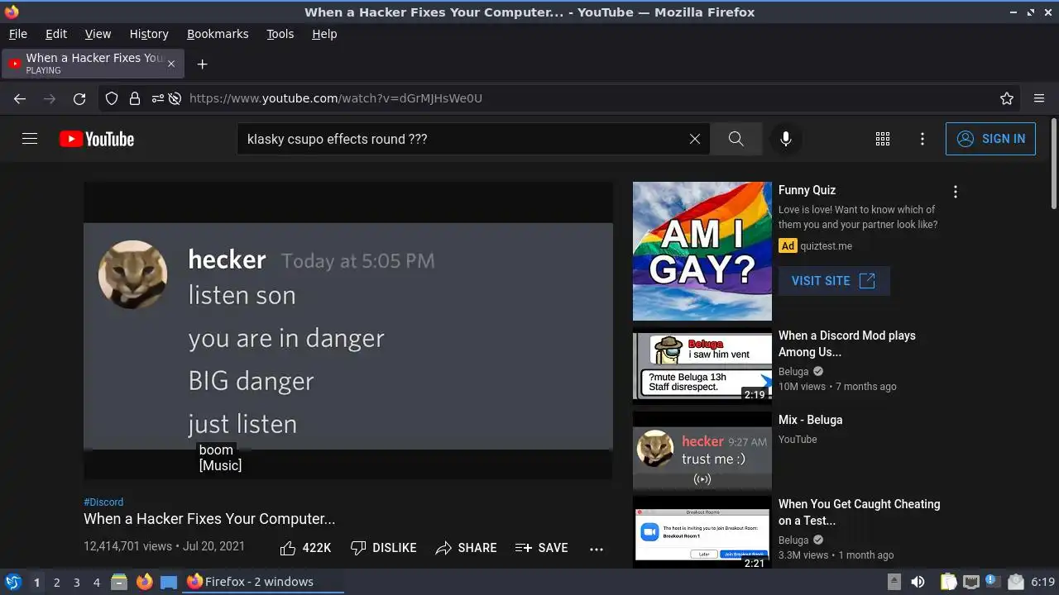Open the tracking protection shield icon
This screenshot has width=1059, height=595.
coord(112,98)
